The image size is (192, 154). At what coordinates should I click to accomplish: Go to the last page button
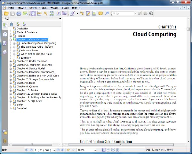[x=63, y=150]
